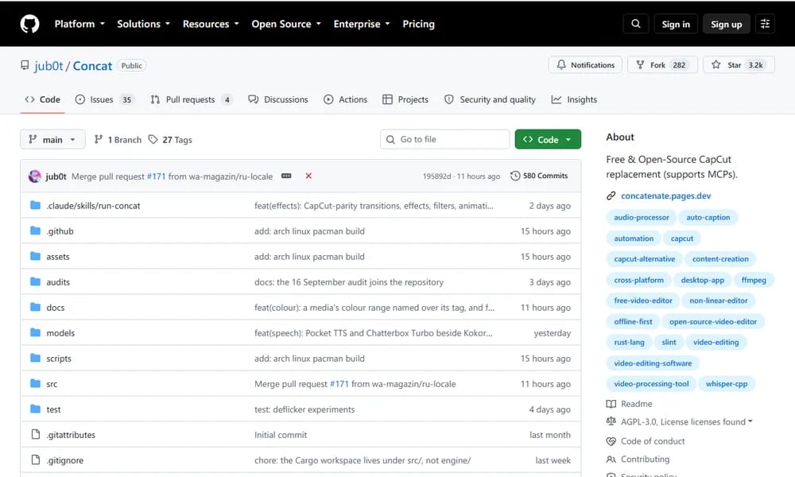
Task: Switch to the Pull requests tab
Action: pos(191,99)
